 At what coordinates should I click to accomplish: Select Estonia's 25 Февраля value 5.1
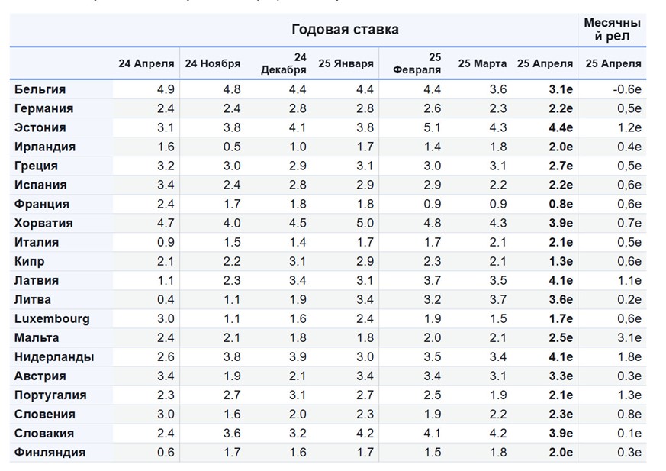coord(431,127)
